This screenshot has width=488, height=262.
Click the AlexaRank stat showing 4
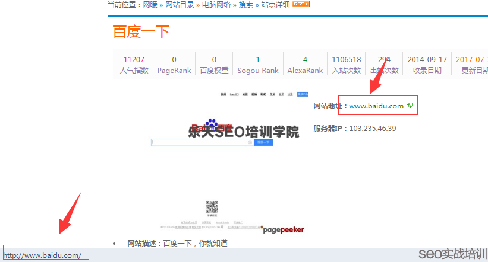click(305, 65)
